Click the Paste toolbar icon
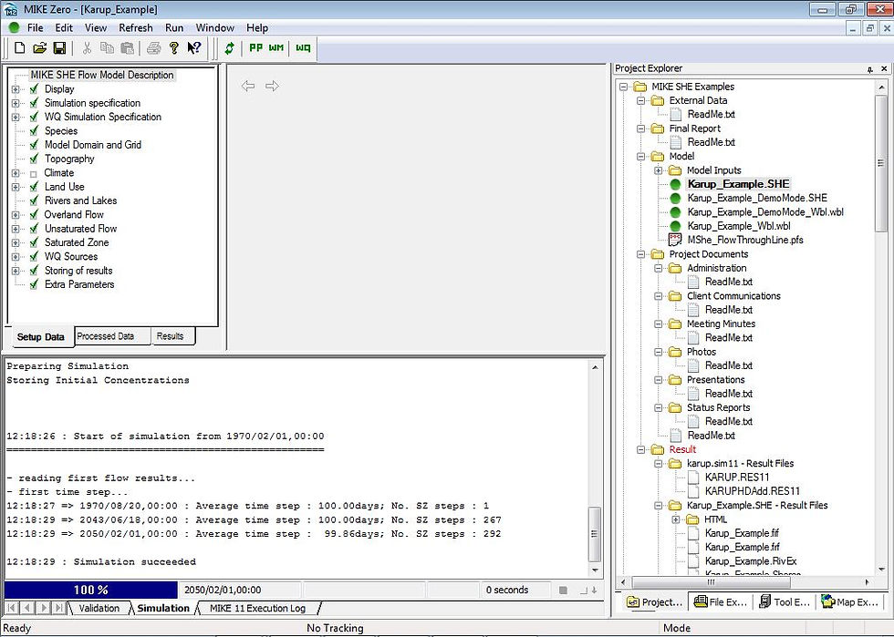The image size is (894, 637). pos(127,48)
